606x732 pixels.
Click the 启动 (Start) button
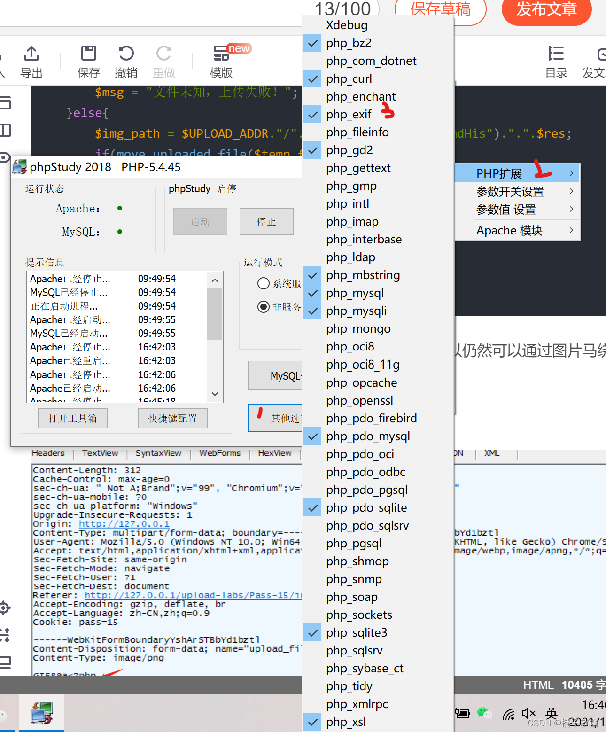[200, 222]
